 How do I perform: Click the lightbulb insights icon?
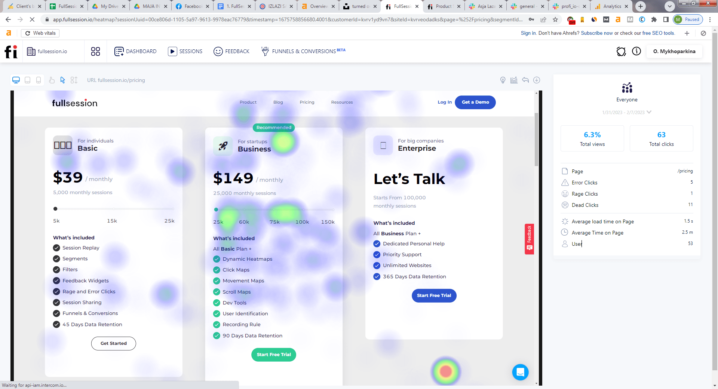(x=503, y=80)
